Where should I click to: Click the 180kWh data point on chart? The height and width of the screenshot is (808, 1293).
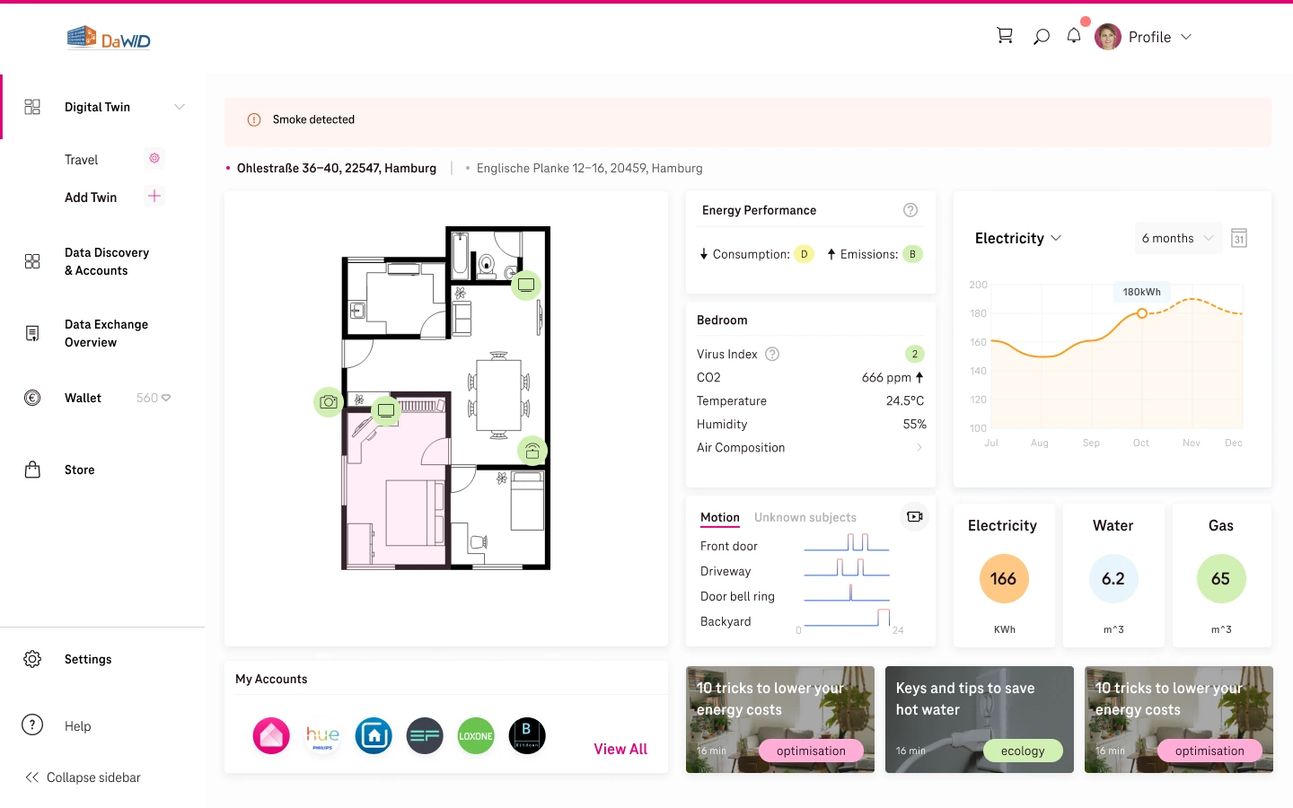click(x=1141, y=313)
